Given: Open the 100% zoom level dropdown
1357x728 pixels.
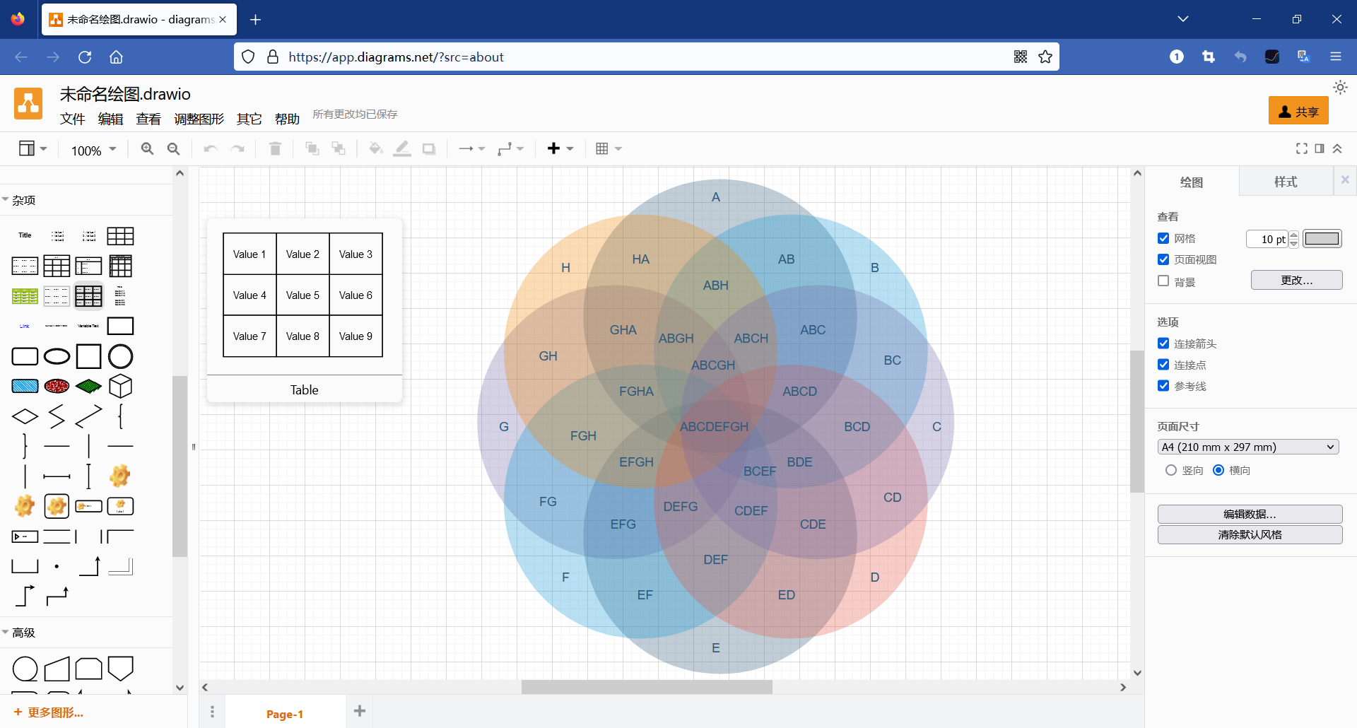Looking at the screenshot, I should tap(93, 150).
